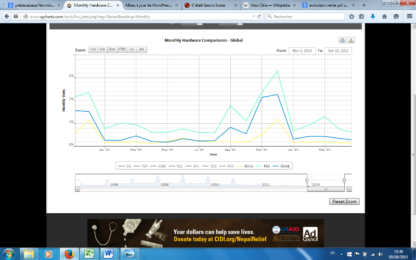Open the Firefox hamburger menu
This screenshot has height=260, width=416.
pyautogui.click(x=409, y=17)
